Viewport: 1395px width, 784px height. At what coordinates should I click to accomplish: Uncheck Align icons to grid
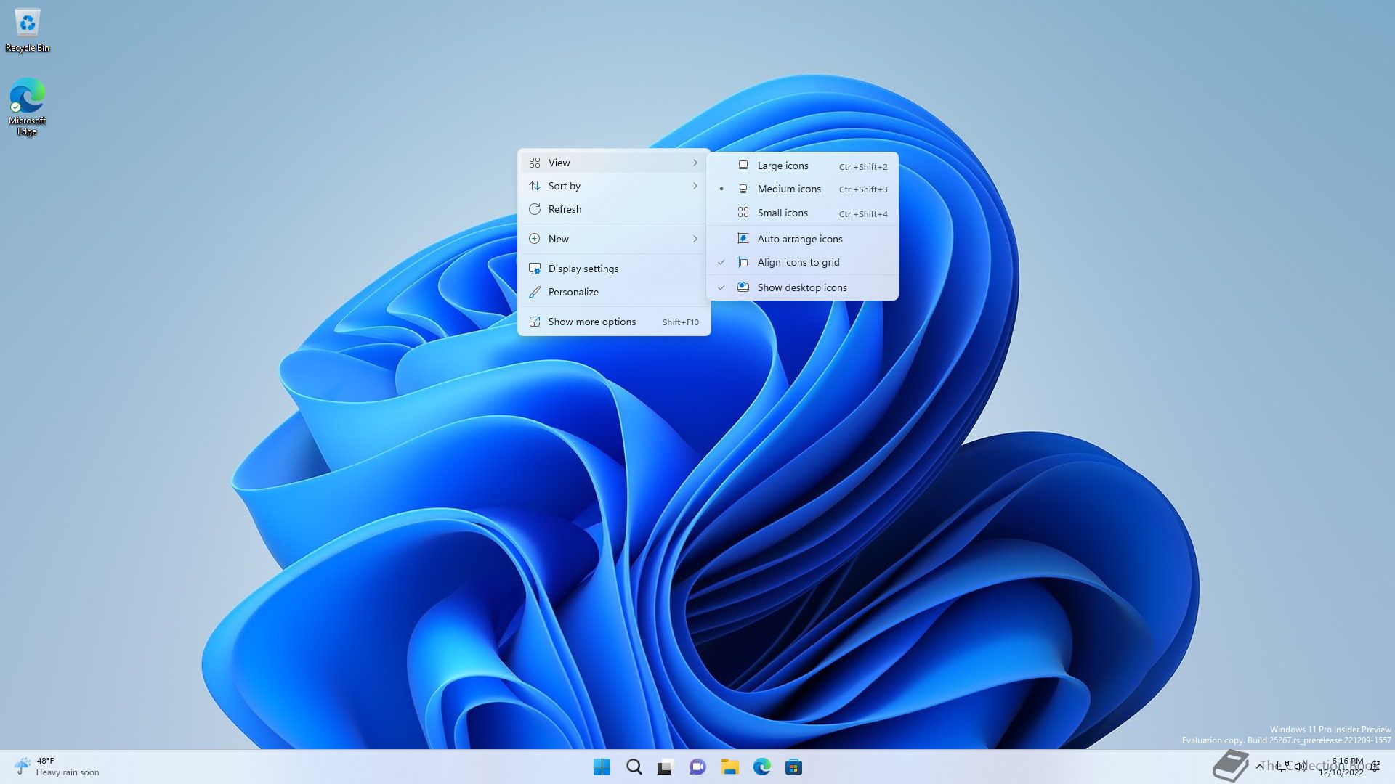[798, 262]
